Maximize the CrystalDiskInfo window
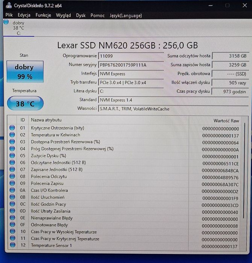Screen dimensions: 252x263 (228, 6)
